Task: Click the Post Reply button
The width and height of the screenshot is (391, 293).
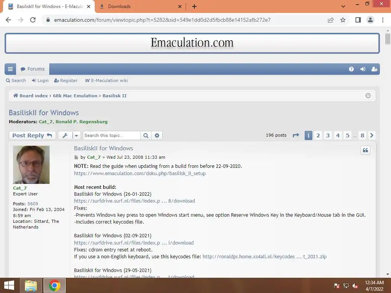Action: (x=32, y=135)
